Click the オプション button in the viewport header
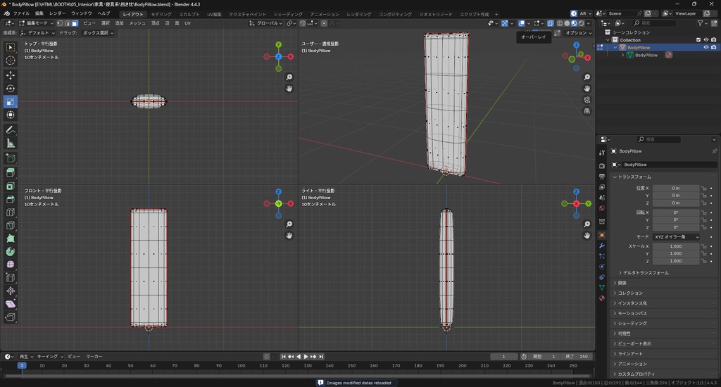The width and height of the screenshot is (721, 387). point(577,32)
